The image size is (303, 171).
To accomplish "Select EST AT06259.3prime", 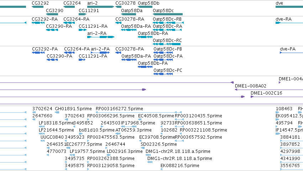I will click(118, 134).
